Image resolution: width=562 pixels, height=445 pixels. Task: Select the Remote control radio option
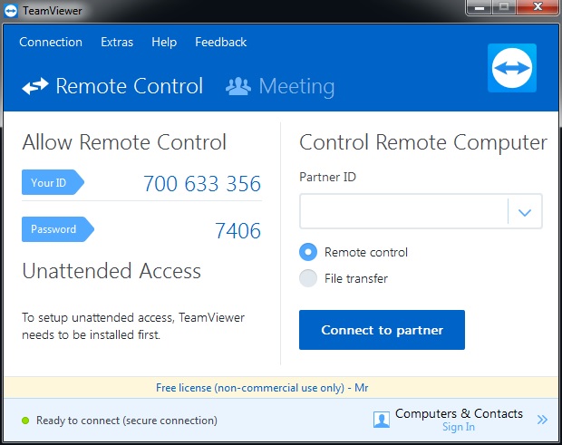coord(308,252)
